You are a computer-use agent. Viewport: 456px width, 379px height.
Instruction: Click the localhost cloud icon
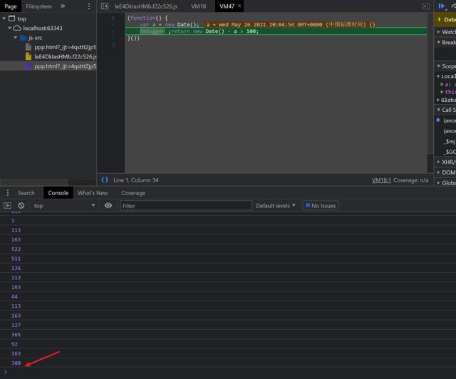point(17,28)
